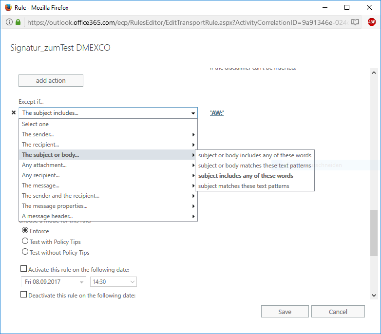Image resolution: width=381 pixels, height=334 pixels.
Task: Choose 'subject or body matches these text patterns'
Action: [x=255, y=166]
